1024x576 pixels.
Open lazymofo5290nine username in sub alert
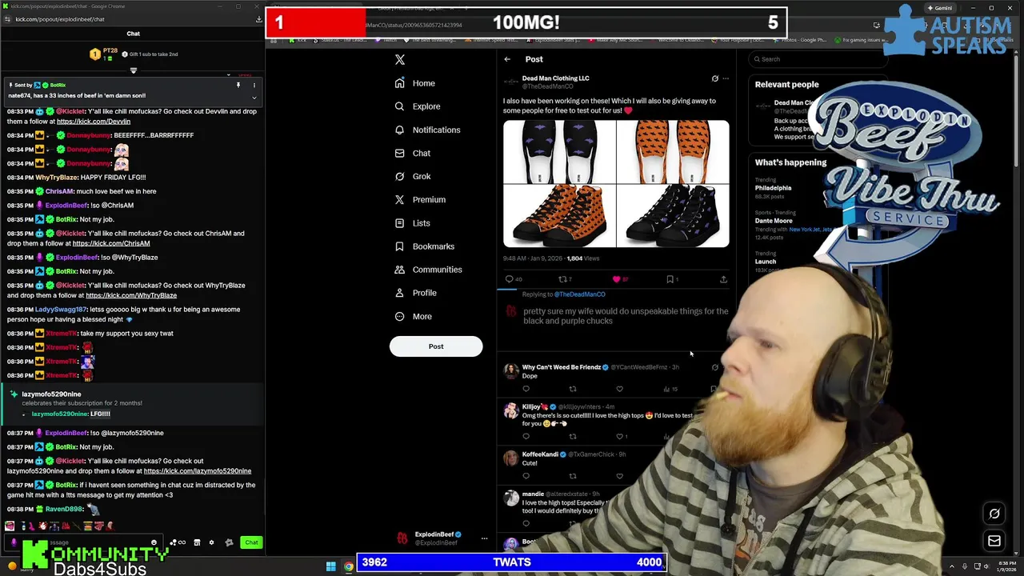[x=51, y=394]
